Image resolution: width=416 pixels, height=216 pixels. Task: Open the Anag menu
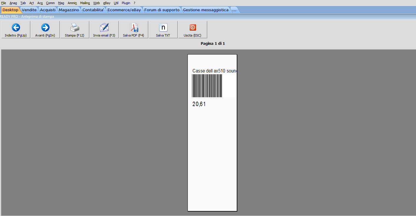coord(13,3)
